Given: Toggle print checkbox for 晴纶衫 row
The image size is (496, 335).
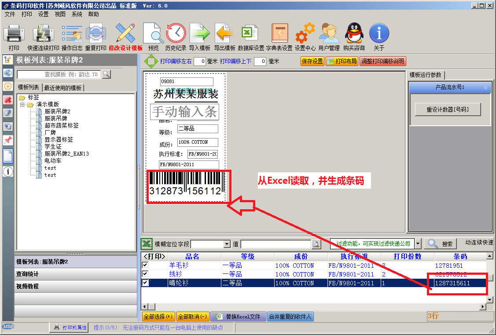Looking at the screenshot, I should (145, 283).
